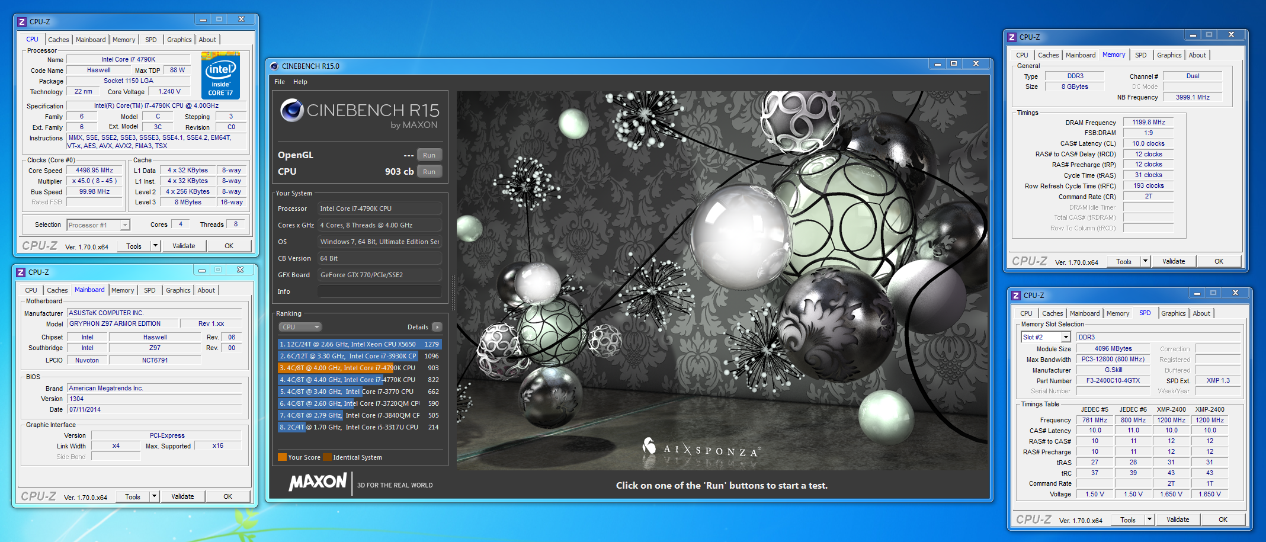This screenshot has height=542, width=1266.
Task: Select ranking row Intel Xeon CPU X5650 score 1279
Action: click(360, 344)
